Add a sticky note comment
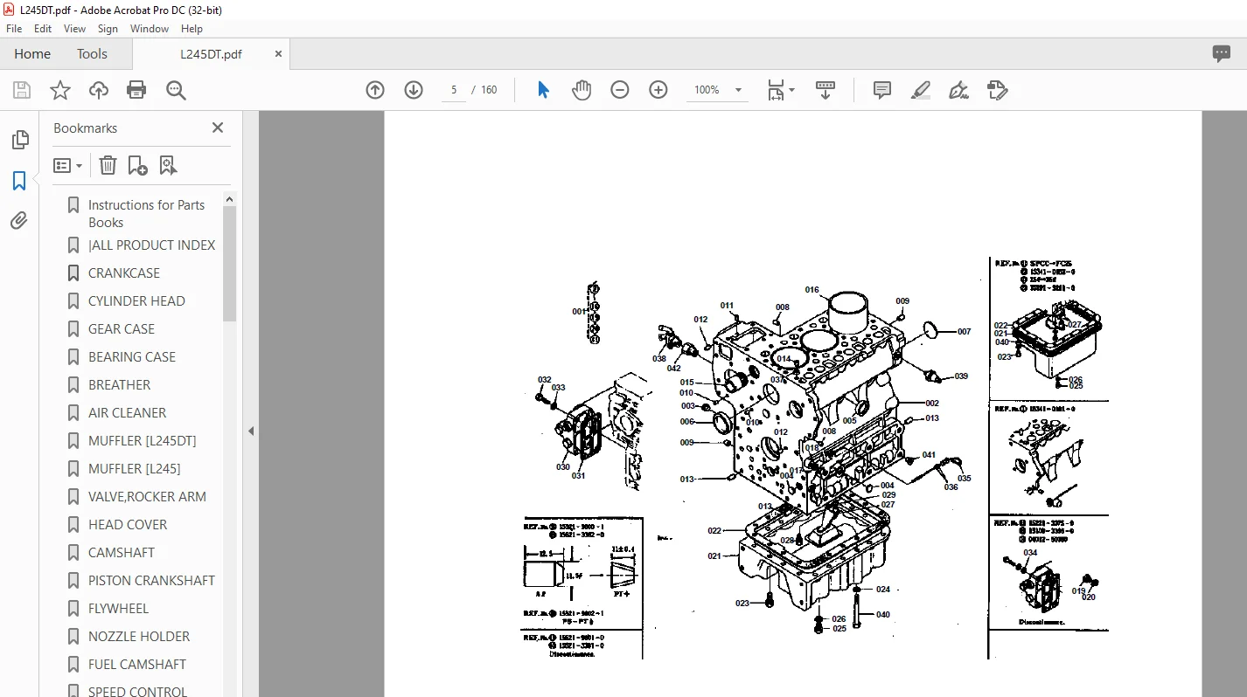The image size is (1247, 697). pyautogui.click(x=882, y=90)
